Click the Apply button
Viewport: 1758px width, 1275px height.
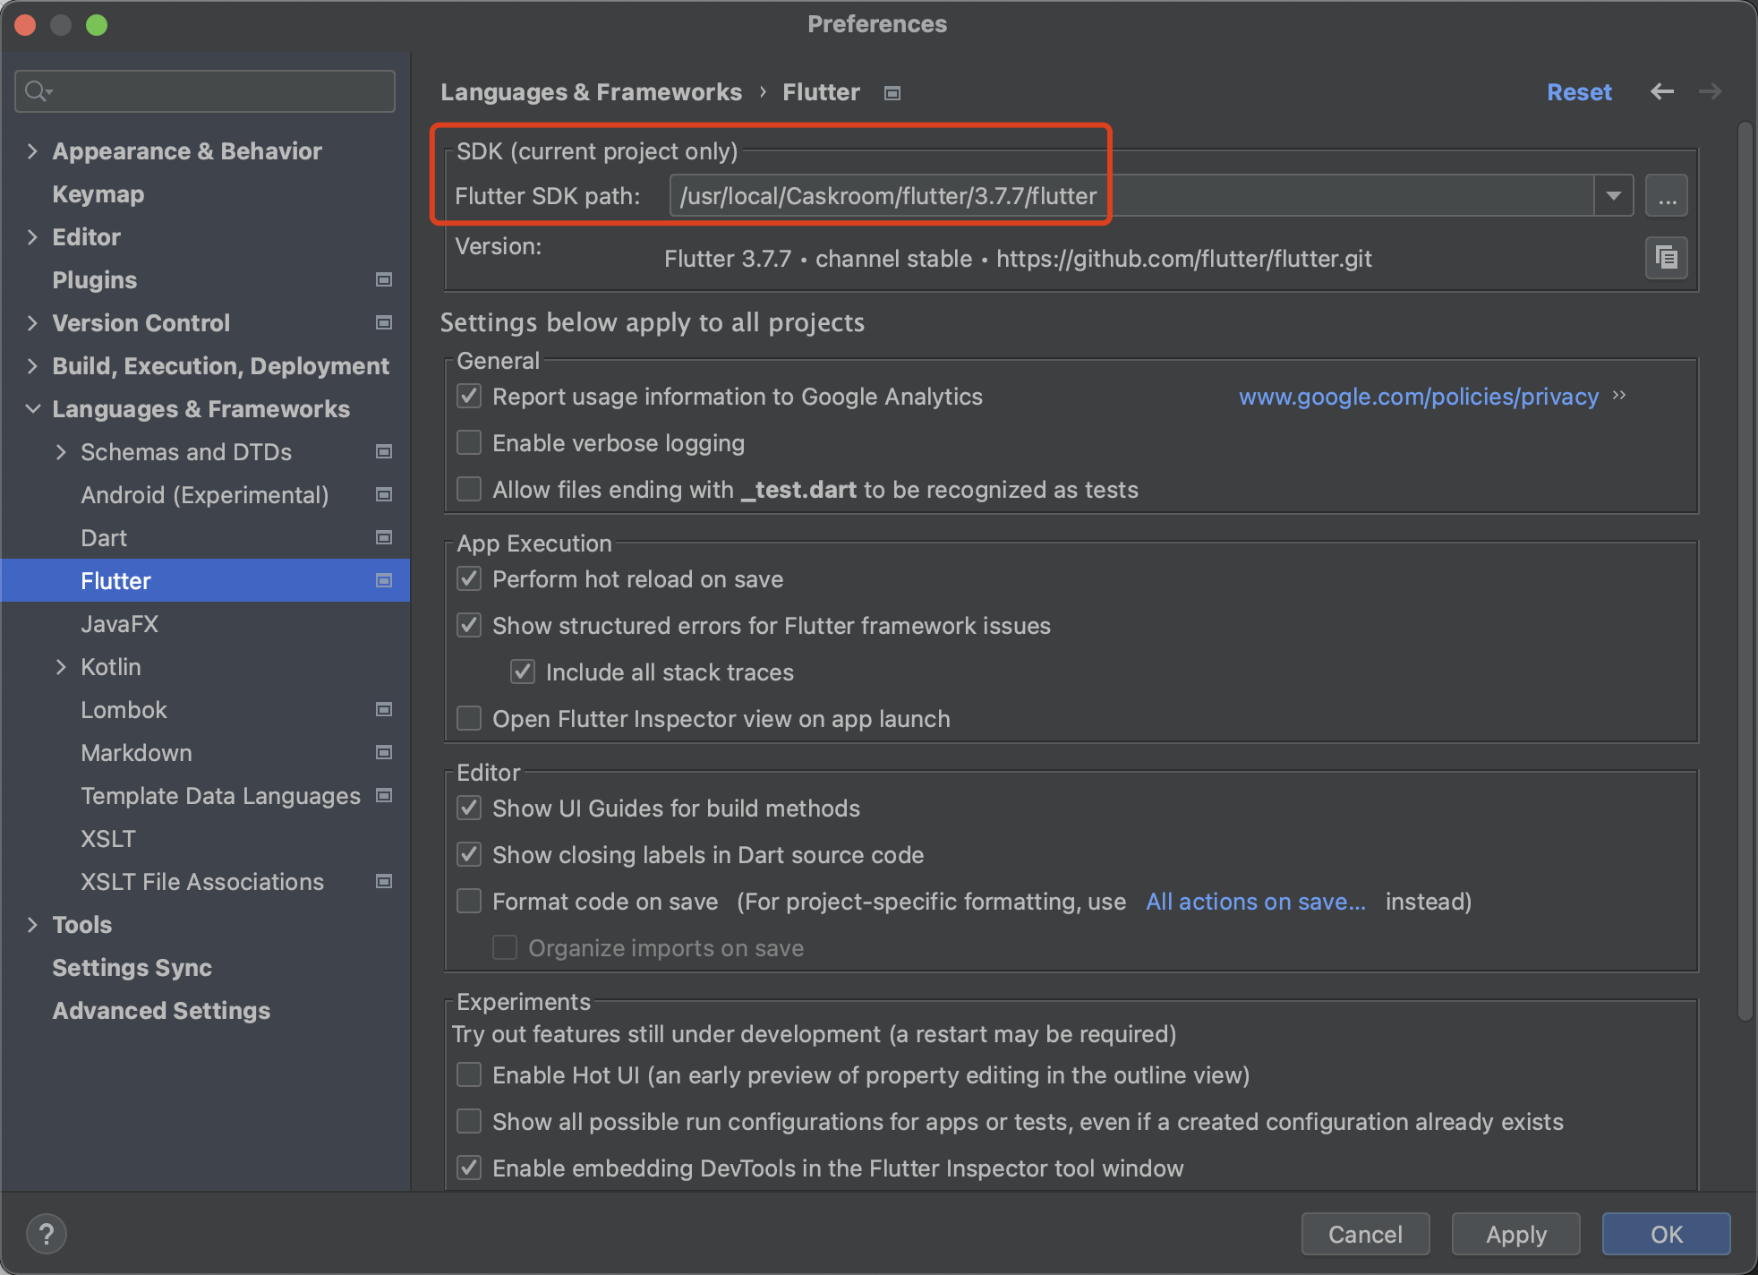[1515, 1235]
